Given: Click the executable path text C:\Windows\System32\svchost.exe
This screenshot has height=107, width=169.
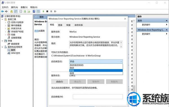Looking at the screenshot, I should (68, 56).
